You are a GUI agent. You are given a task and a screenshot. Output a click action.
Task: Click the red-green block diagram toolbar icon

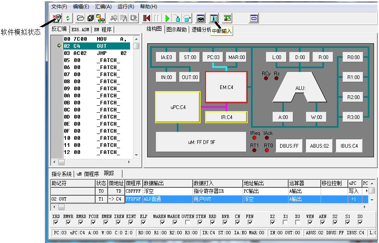point(227,18)
